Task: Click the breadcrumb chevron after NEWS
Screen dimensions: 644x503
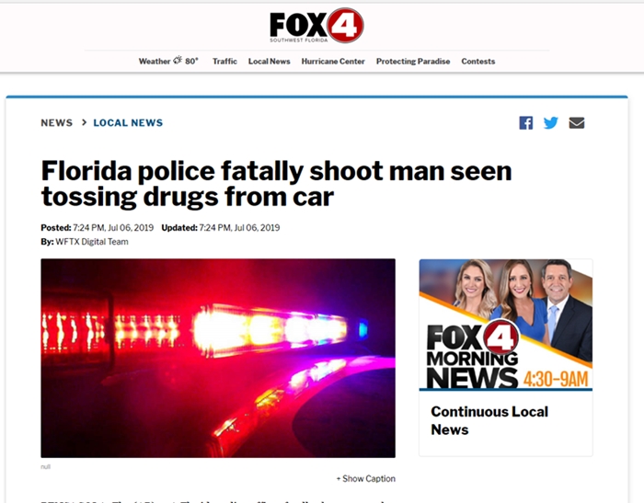Action: (84, 122)
